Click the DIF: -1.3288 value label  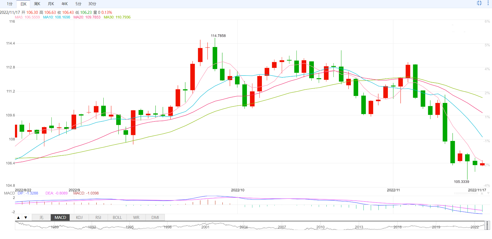click(x=28, y=193)
